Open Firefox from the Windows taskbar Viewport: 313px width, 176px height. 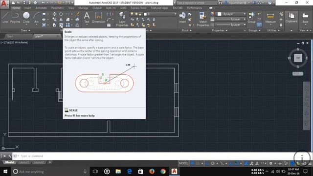152,172
